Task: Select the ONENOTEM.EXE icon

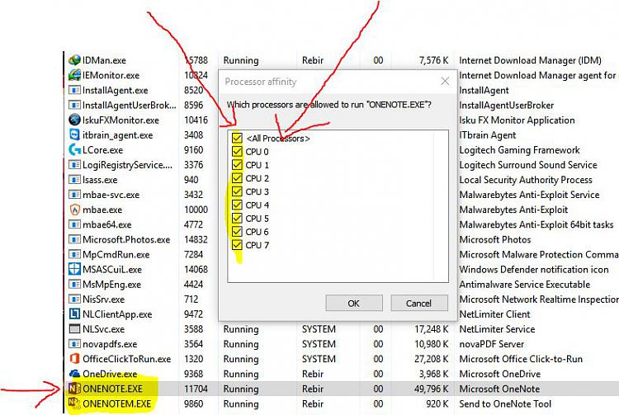Action: [x=74, y=403]
